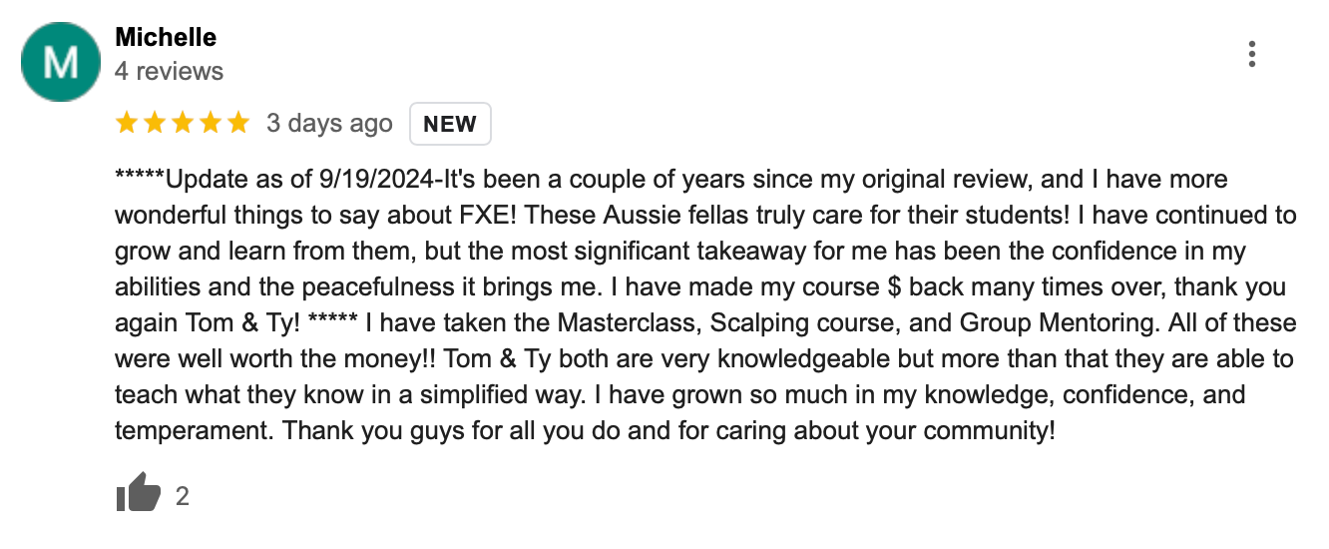This screenshot has height=549, width=1329.
Task: Open reviewer name Michelle profile link
Action: pos(166,38)
